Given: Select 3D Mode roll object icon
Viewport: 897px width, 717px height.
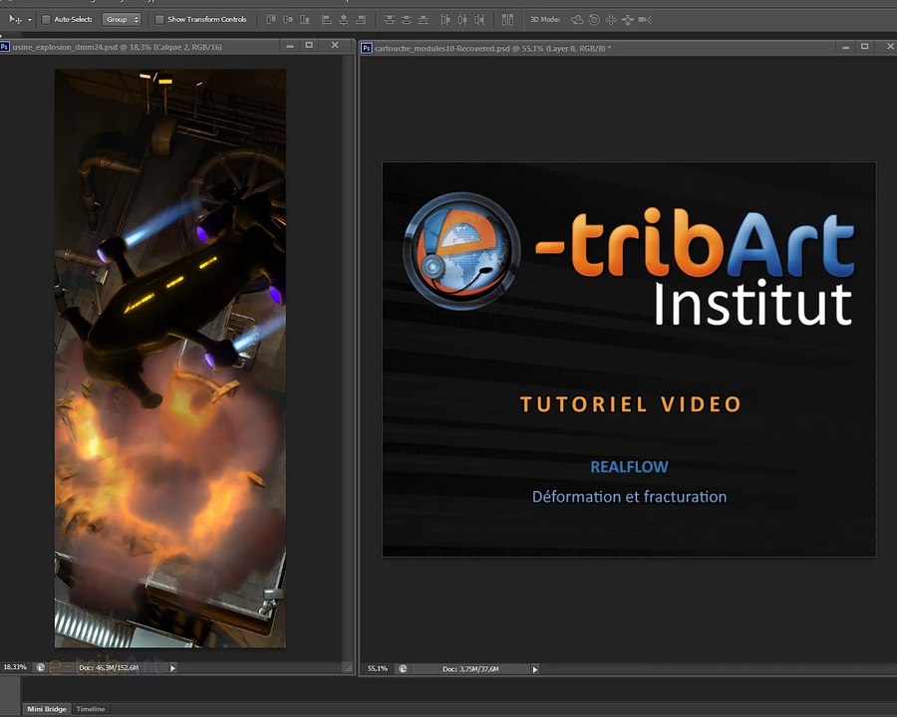Looking at the screenshot, I should (x=594, y=20).
